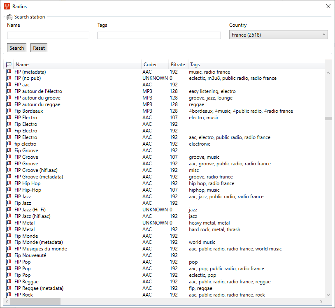Image resolution: width=335 pixels, height=308 pixels.
Task: Select station 'FIP Jazz (Hi-Fi)'
Action: (x=30, y=210)
